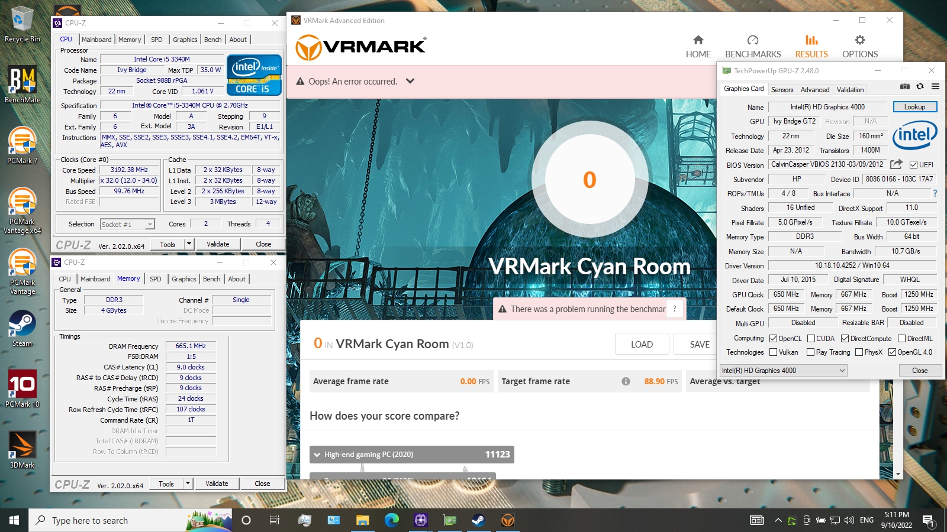The height and width of the screenshot is (532, 947).
Task: Open VRMark Benchmarks section
Action: [x=753, y=47]
